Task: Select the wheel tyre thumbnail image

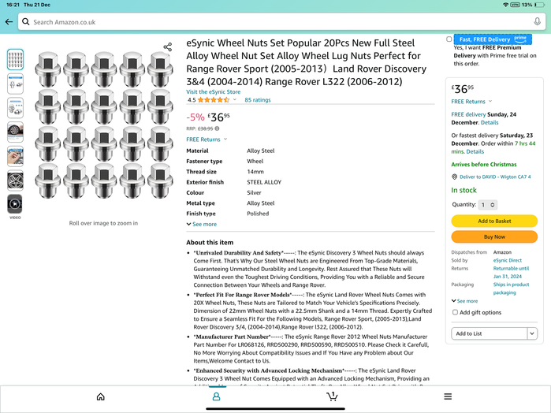Action: click(15, 132)
